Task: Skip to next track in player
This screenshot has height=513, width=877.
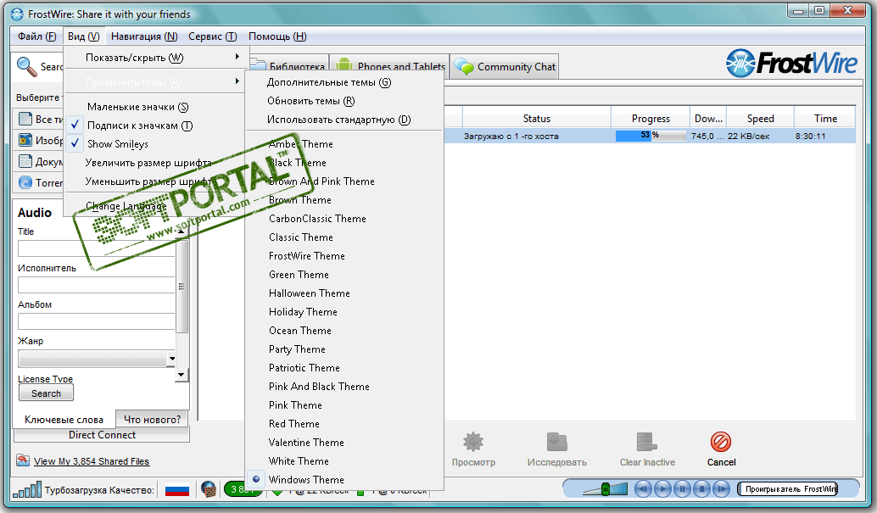Action: point(722,489)
